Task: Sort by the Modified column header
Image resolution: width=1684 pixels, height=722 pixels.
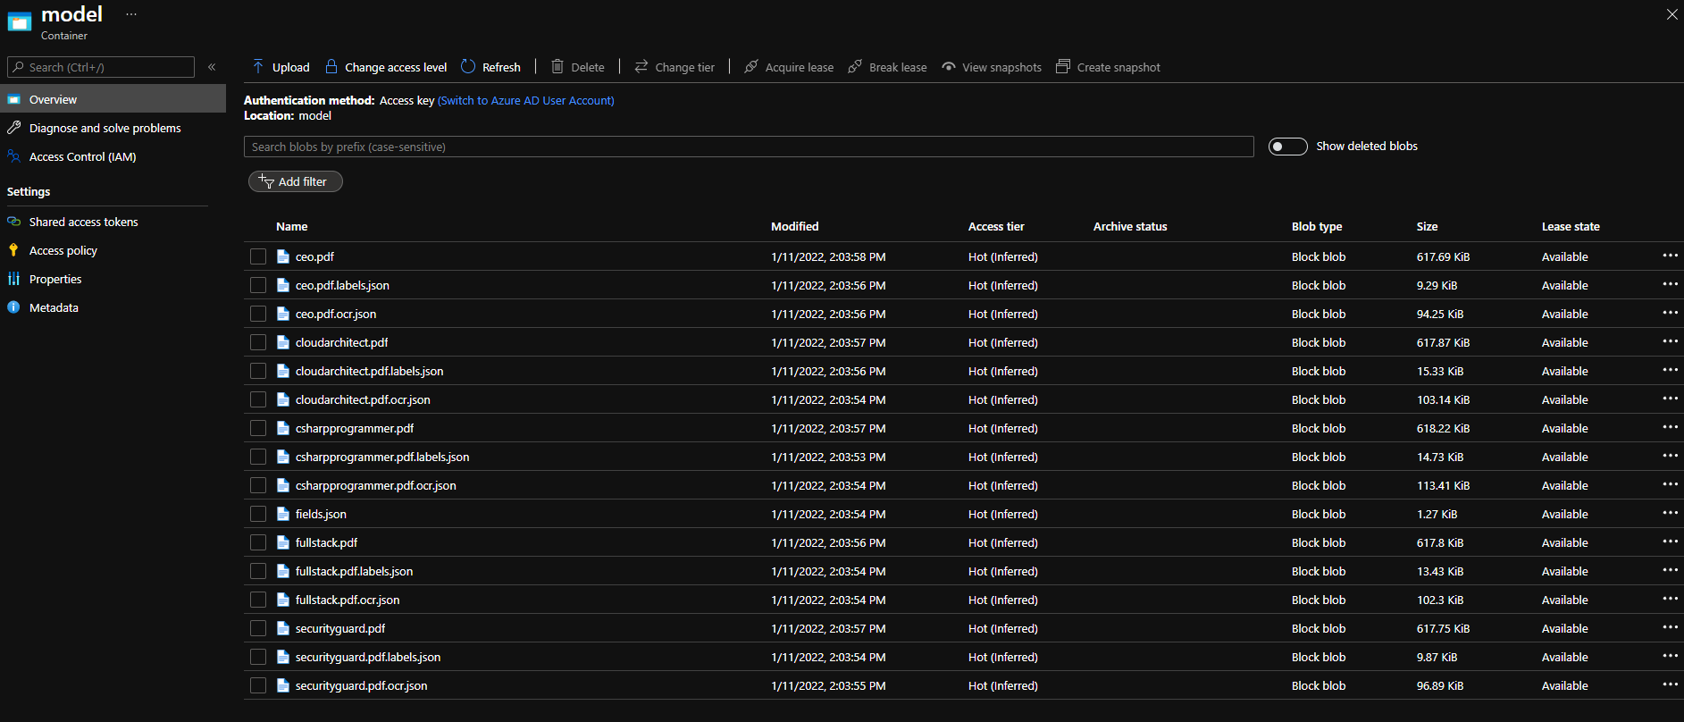Action: [x=794, y=226]
